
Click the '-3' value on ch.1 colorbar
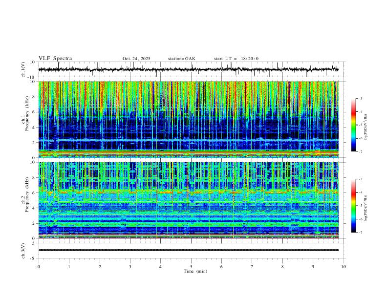click(360, 98)
